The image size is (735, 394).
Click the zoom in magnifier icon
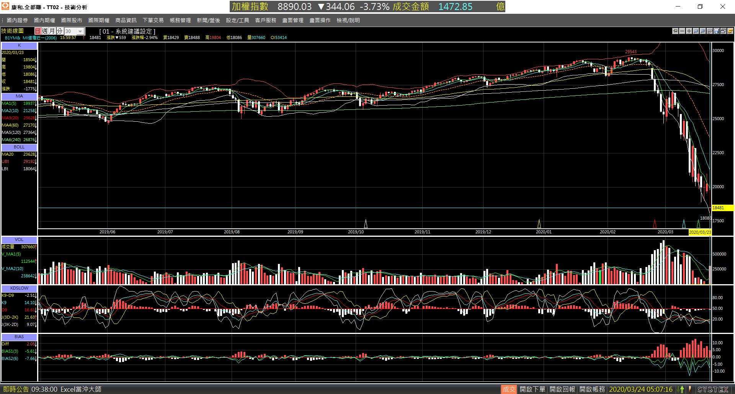(x=703, y=31)
